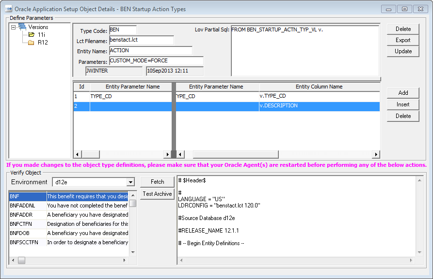Click the BNF list's scroll up arrow
This screenshot has width=433, height=279.
133,195
